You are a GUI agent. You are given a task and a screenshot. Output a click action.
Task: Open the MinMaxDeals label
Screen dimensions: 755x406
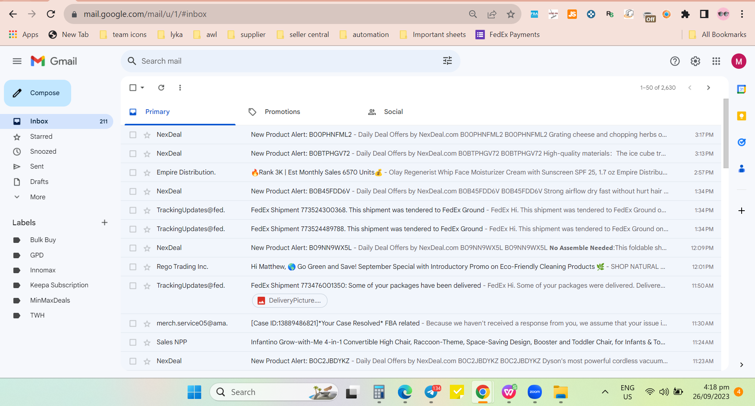(50, 301)
